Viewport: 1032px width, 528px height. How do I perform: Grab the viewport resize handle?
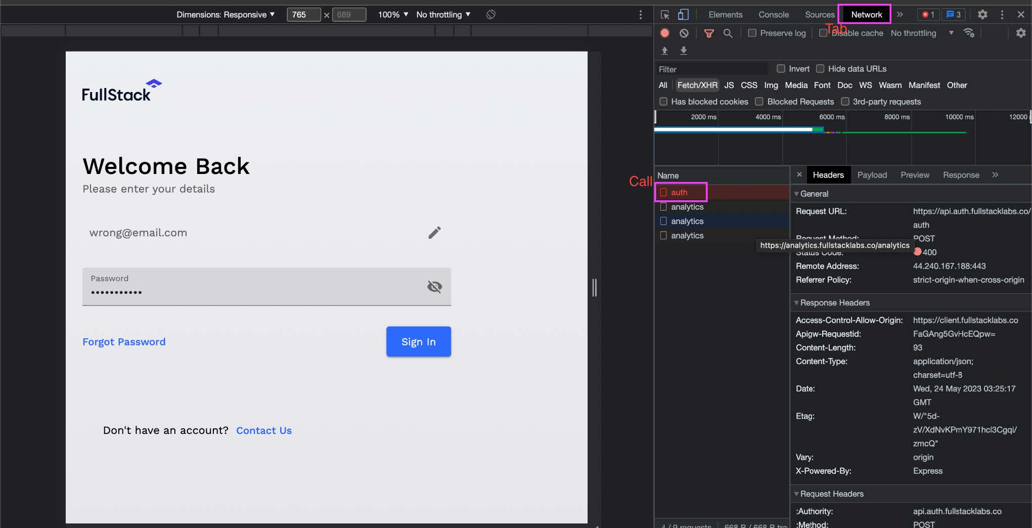tap(595, 287)
